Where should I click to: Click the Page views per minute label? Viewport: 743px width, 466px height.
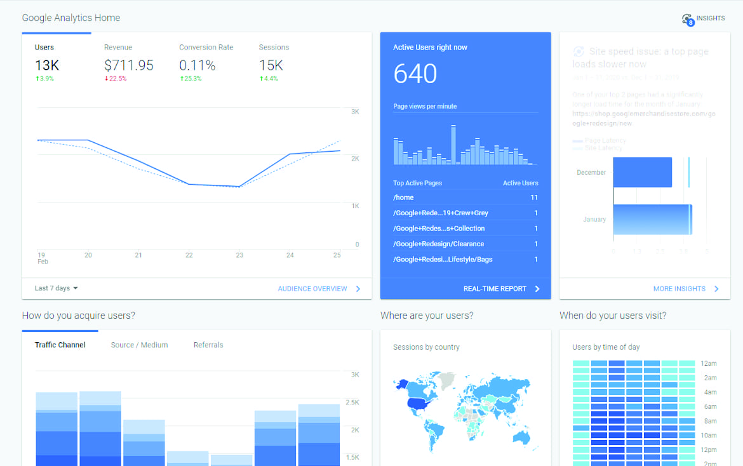click(x=425, y=106)
